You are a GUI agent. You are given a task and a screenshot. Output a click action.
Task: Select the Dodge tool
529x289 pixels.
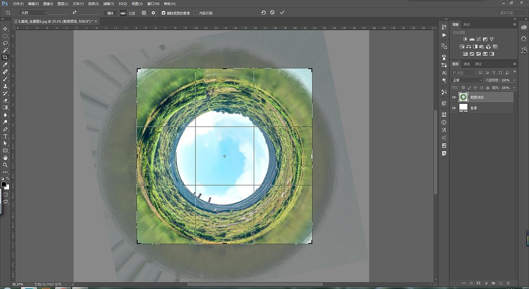coord(5,122)
